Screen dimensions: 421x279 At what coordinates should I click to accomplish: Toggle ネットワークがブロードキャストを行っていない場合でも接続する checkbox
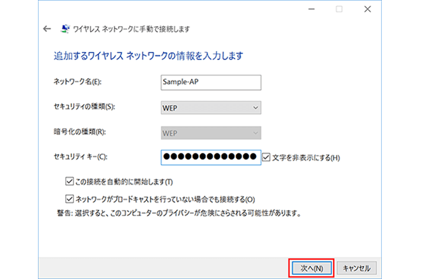click(x=69, y=199)
